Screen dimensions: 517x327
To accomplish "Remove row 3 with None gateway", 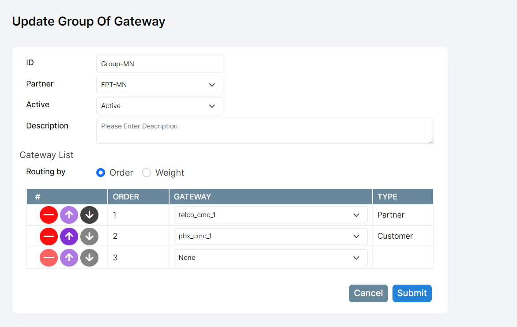I will point(49,258).
